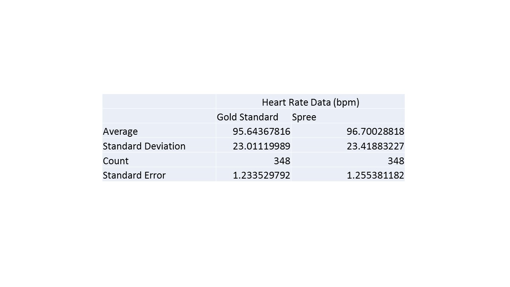
Task: Select the Standard Error row label
Action: (x=134, y=175)
